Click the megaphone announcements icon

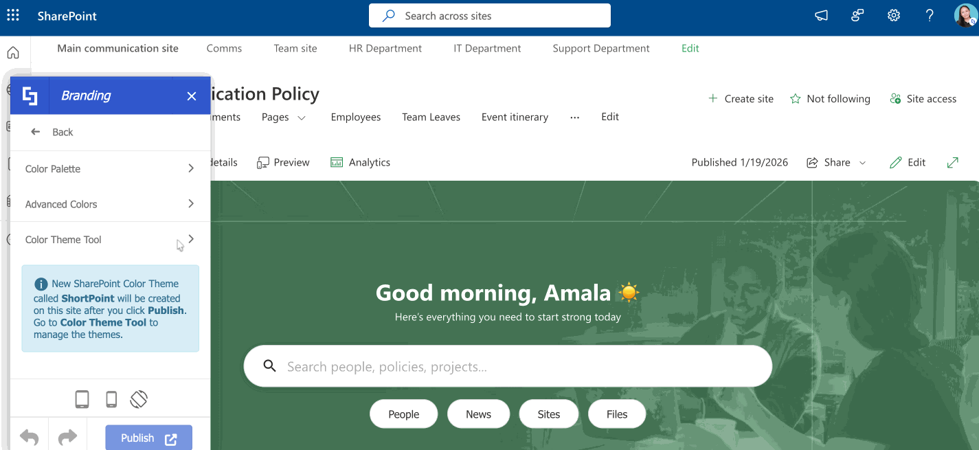pos(821,16)
